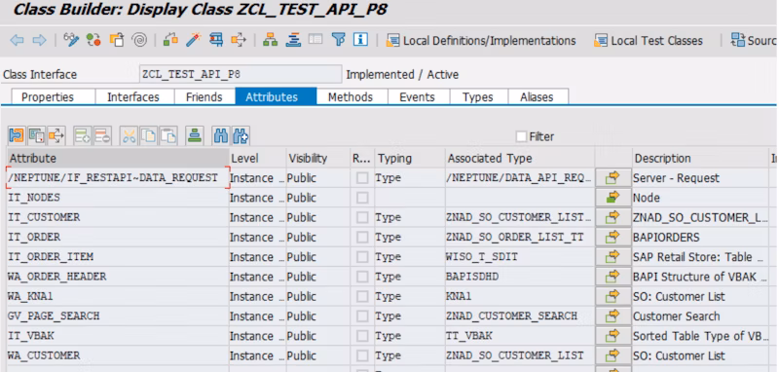The height and width of the screenshot is (372, 779).
Task: Toggle Read-Only checkbox for WA_ORDER_HEADER
Action: (362, 277)
